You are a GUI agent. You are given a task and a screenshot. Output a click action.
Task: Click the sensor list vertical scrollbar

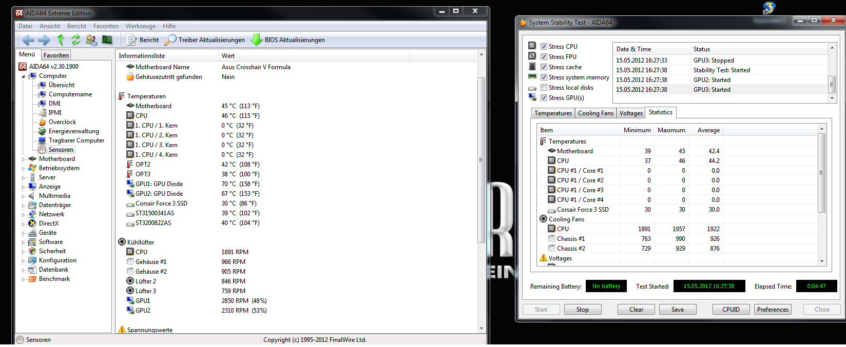[x=481, y=191]
